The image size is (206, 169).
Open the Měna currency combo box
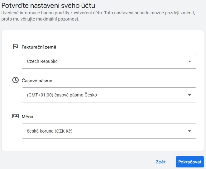pyautogui.click(x=109, y=131)
